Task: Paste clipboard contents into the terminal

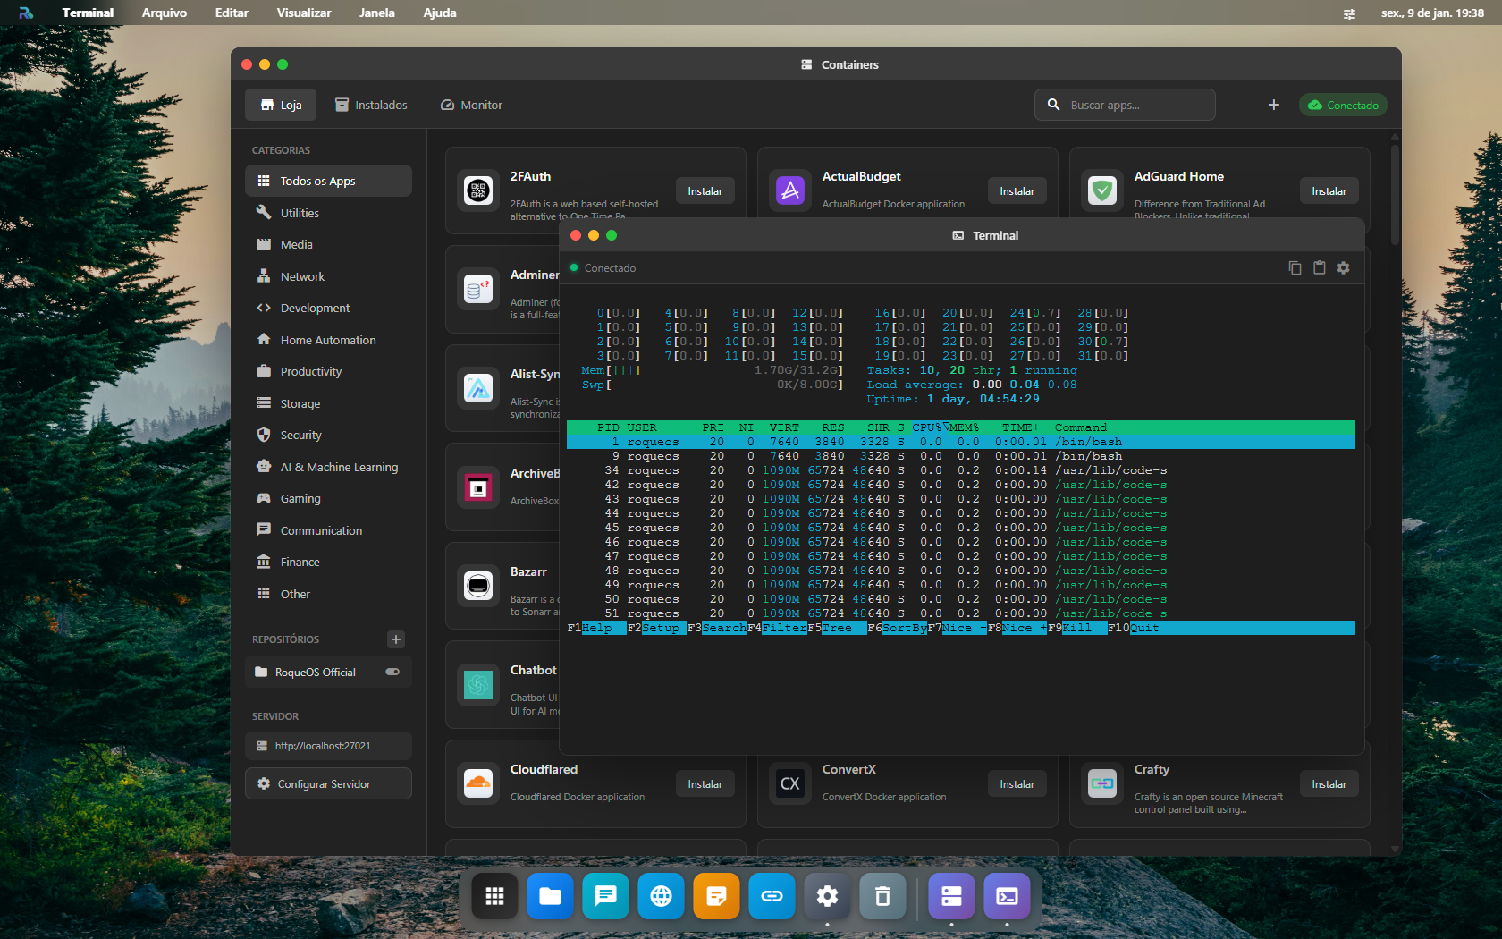Action: click(1320, 267)
